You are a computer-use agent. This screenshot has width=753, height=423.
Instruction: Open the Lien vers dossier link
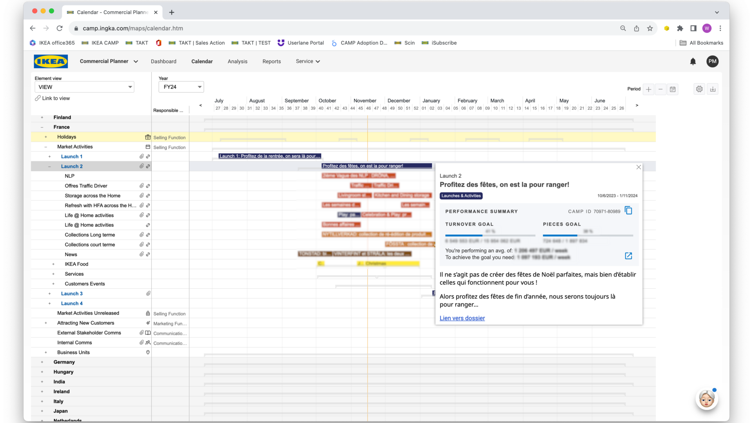(462, 318)
